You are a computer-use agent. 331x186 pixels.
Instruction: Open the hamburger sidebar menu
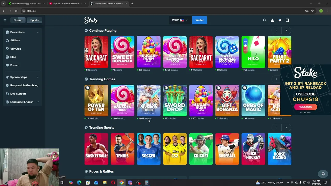point(5,20)
